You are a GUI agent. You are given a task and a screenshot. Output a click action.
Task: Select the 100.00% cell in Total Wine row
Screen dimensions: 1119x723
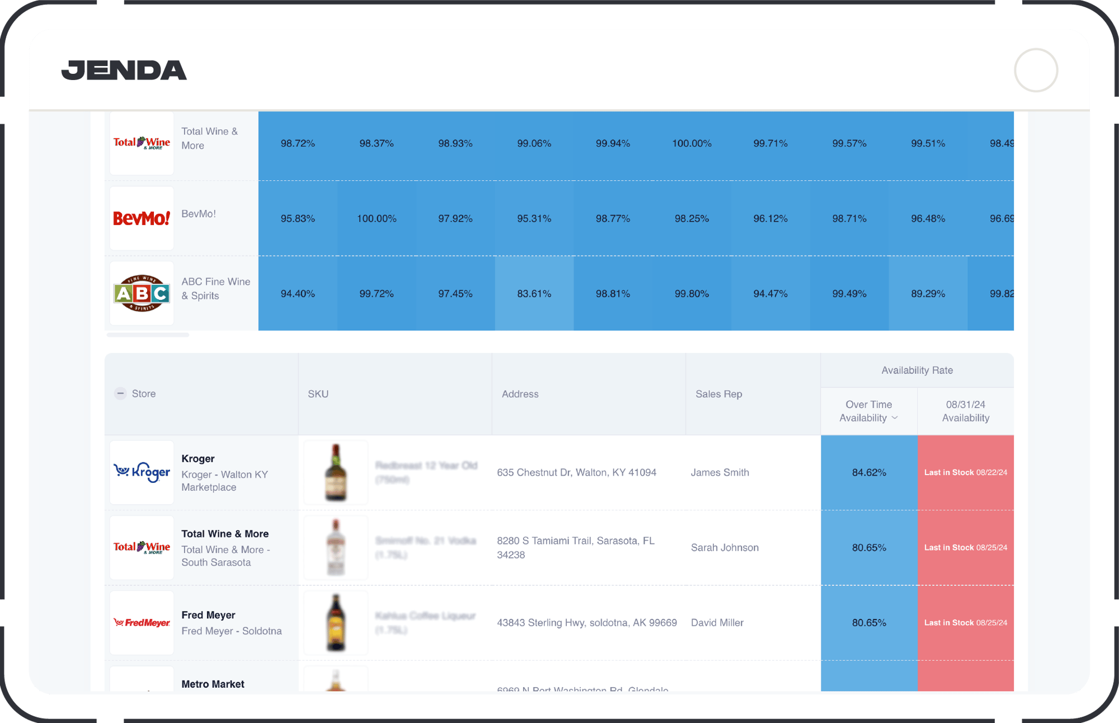(x=692, y=143)
